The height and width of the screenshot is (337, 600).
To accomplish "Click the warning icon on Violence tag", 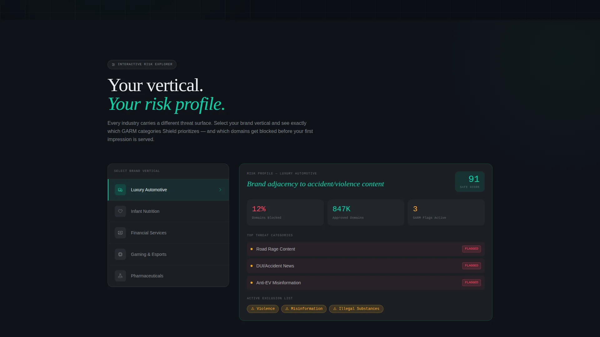I will point(252,309).
